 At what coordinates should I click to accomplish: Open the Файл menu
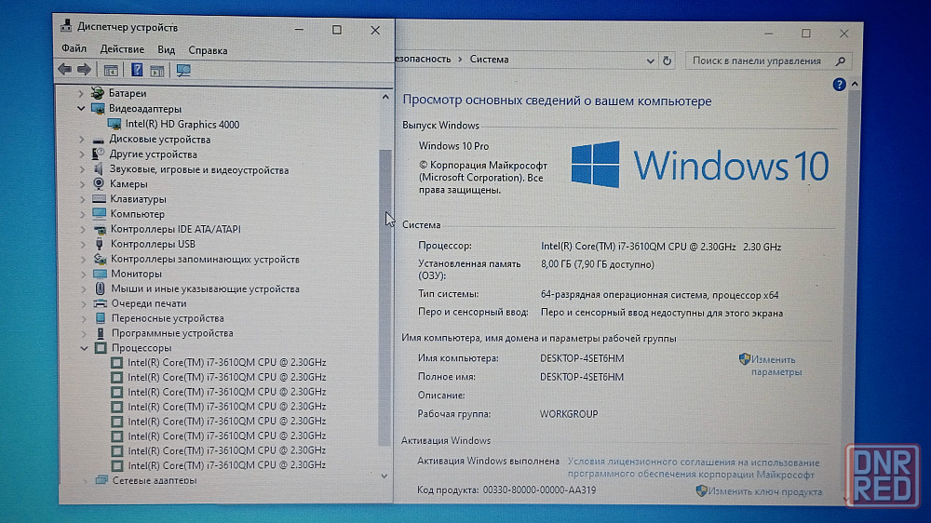74,48
